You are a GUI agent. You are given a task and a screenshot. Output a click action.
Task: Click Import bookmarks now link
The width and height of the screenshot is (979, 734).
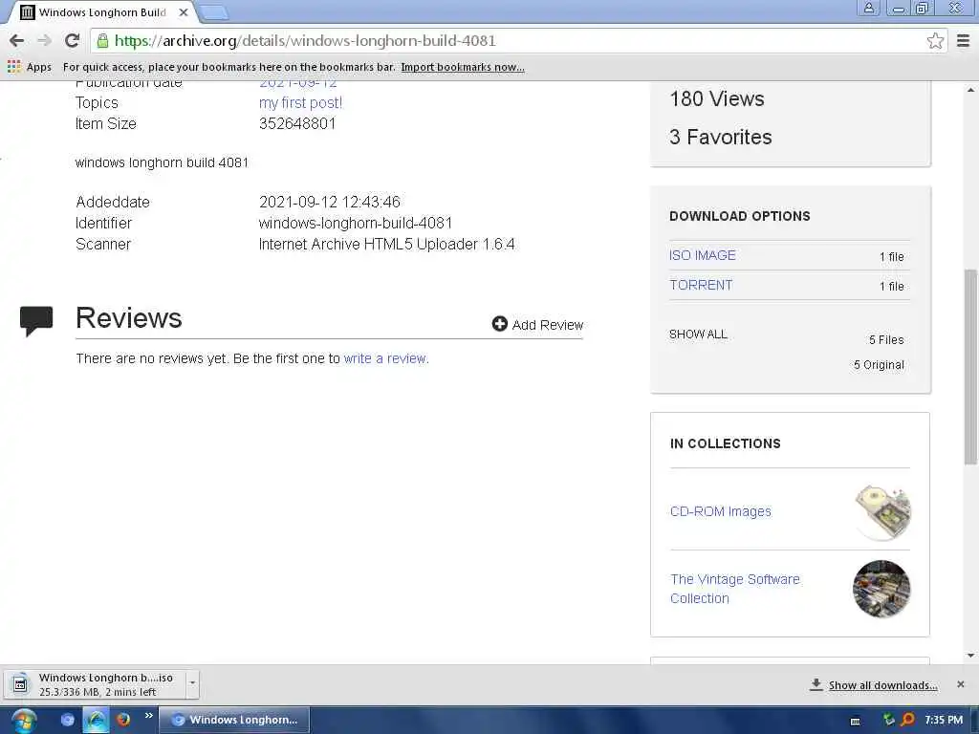click(x=463, y=67)
